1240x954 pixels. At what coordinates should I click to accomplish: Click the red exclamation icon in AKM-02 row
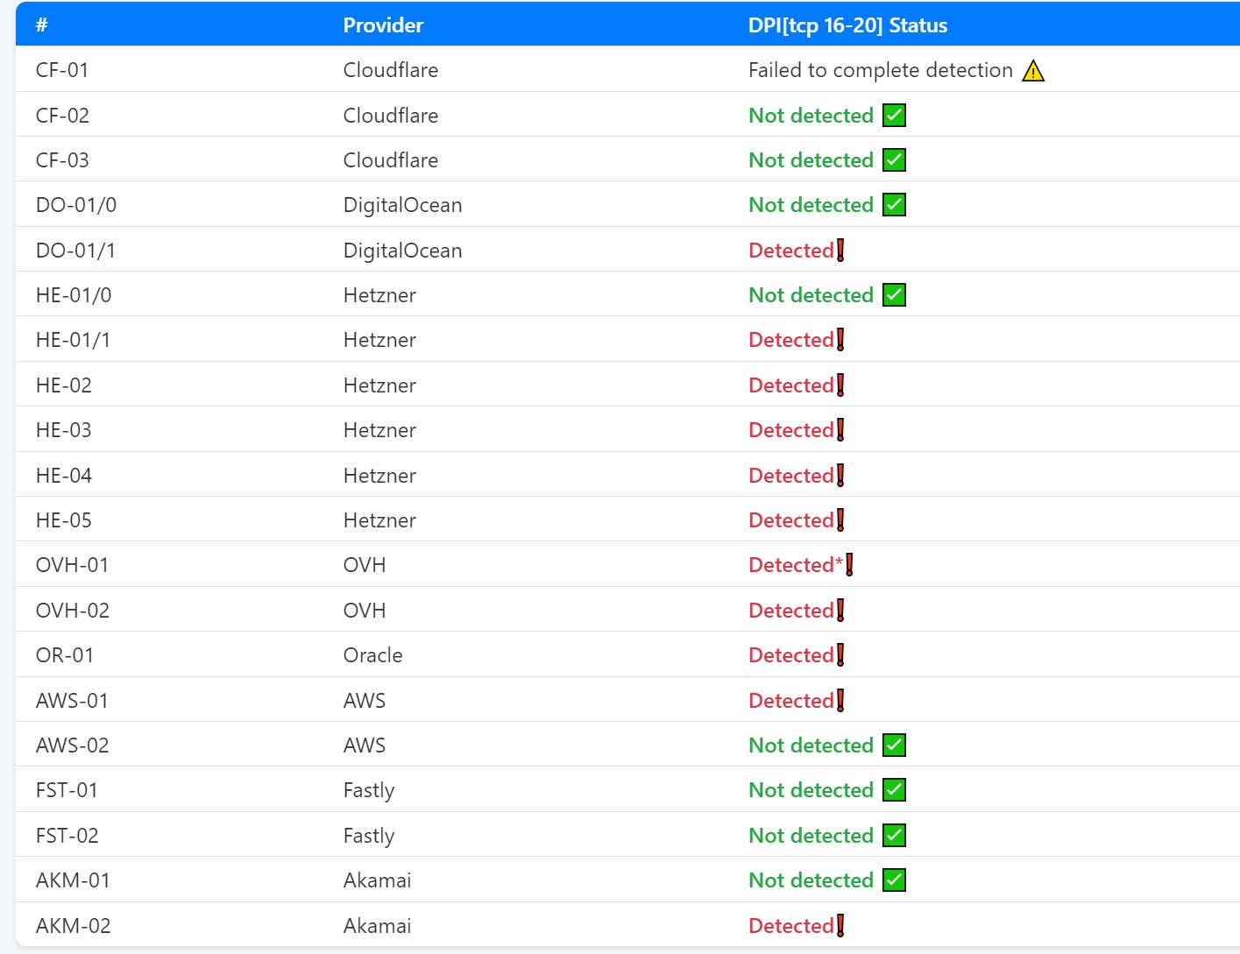click(x=840, y=926)
